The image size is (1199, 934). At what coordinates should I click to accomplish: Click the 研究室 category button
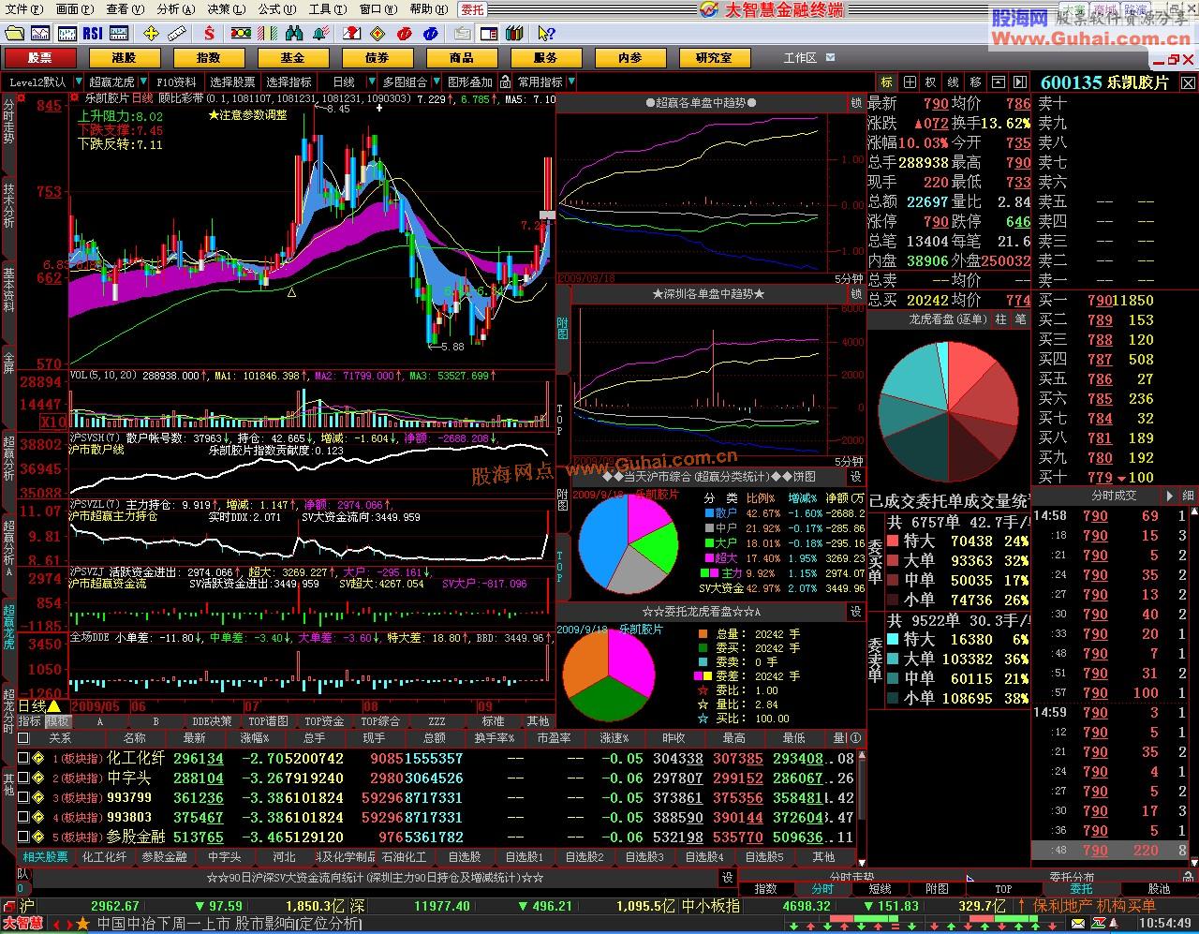click(x=714, y=58)
